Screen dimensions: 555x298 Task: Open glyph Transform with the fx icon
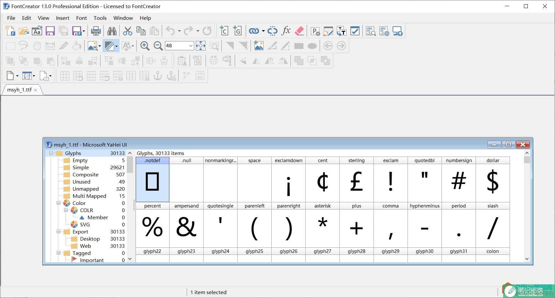pyautogui.click(x=286, y=31)
